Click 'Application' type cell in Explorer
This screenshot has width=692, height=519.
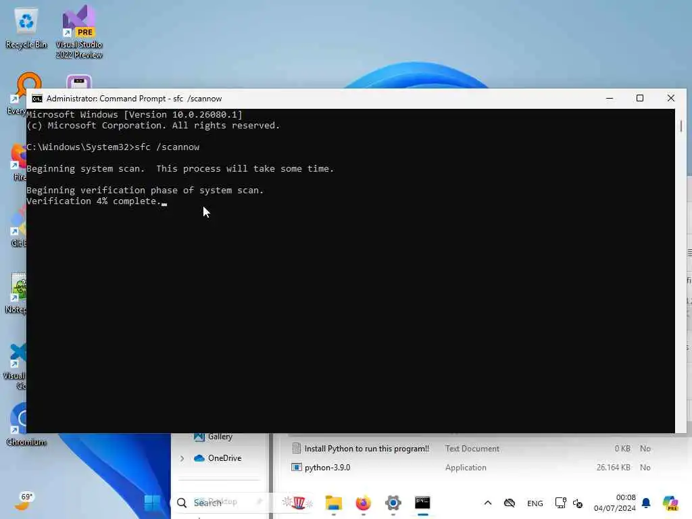[466, 468]
